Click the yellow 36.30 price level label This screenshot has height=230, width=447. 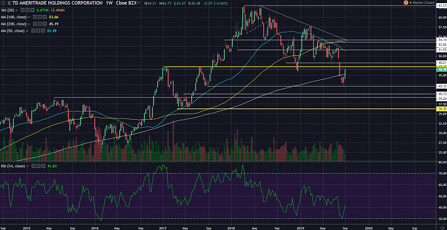[x=441, y=108]
